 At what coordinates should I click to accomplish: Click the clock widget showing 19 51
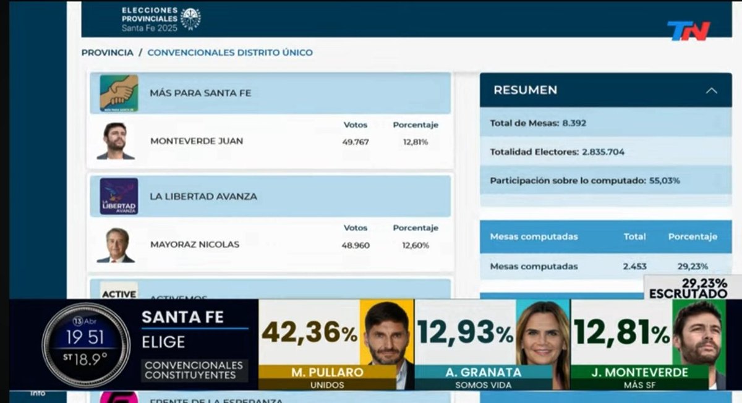86,345
